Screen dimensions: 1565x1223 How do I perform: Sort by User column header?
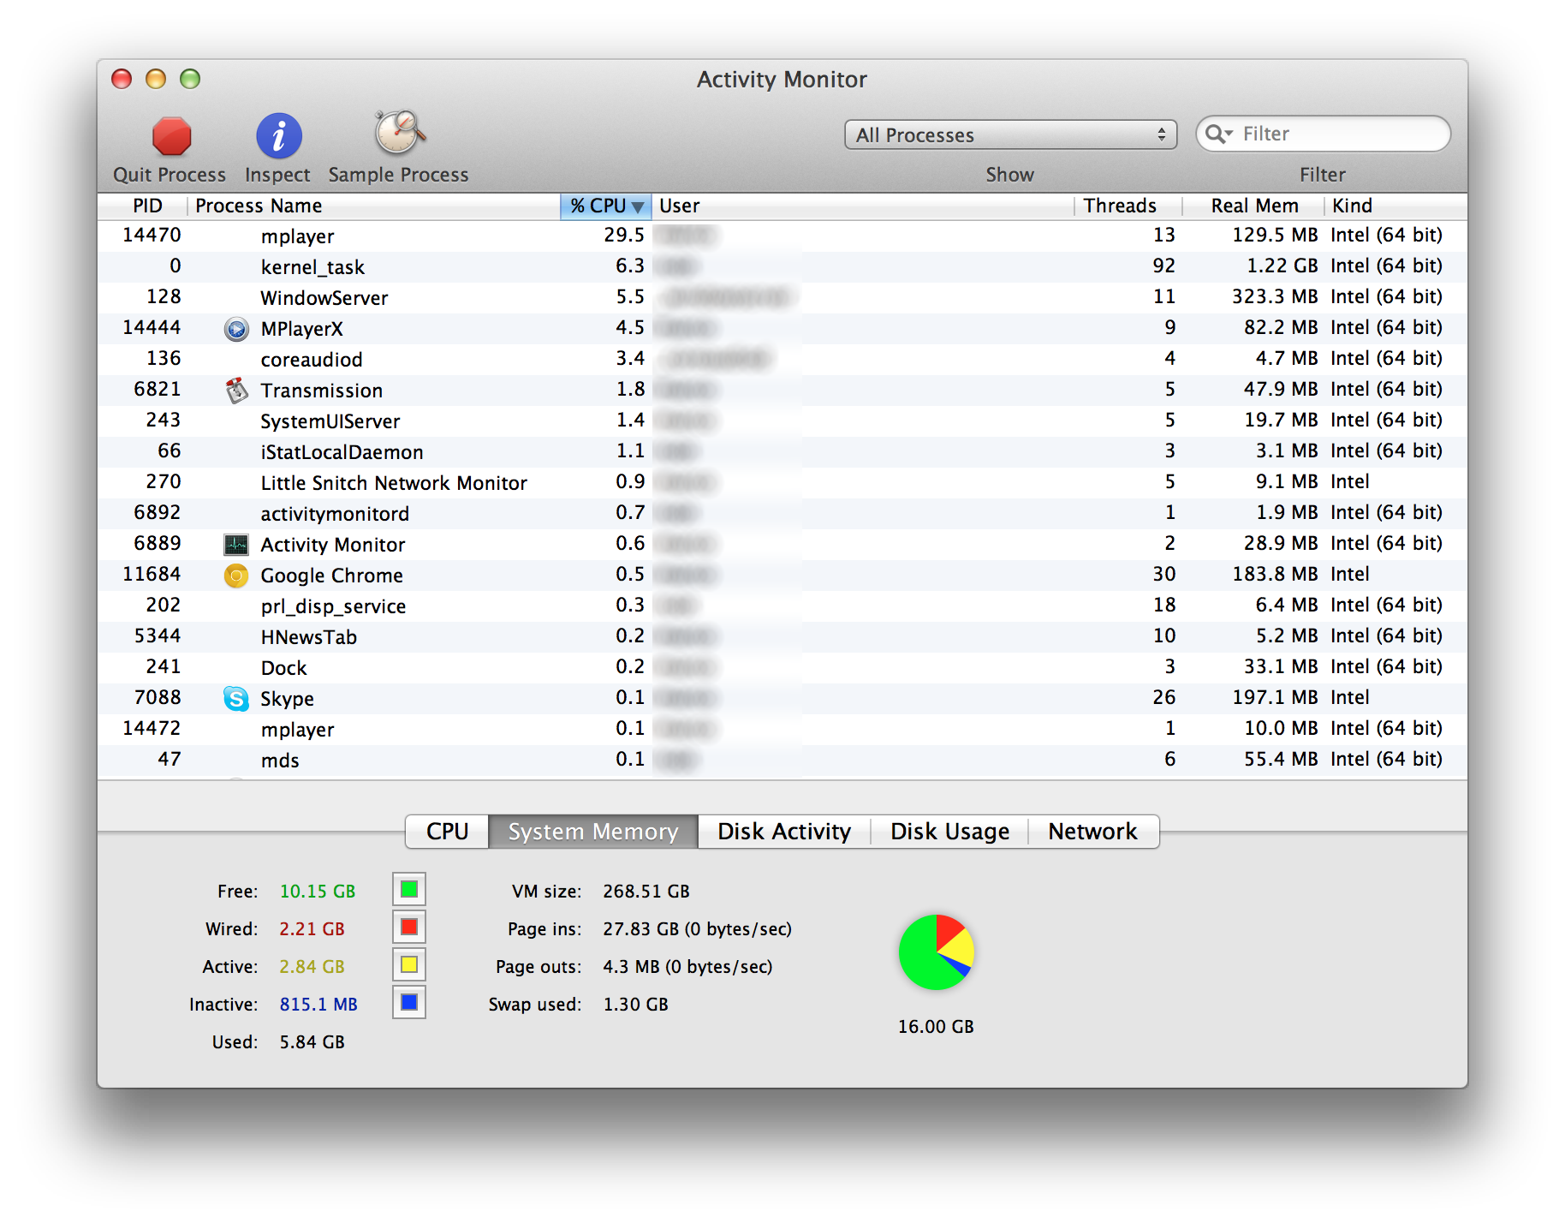tap(863, 206)
